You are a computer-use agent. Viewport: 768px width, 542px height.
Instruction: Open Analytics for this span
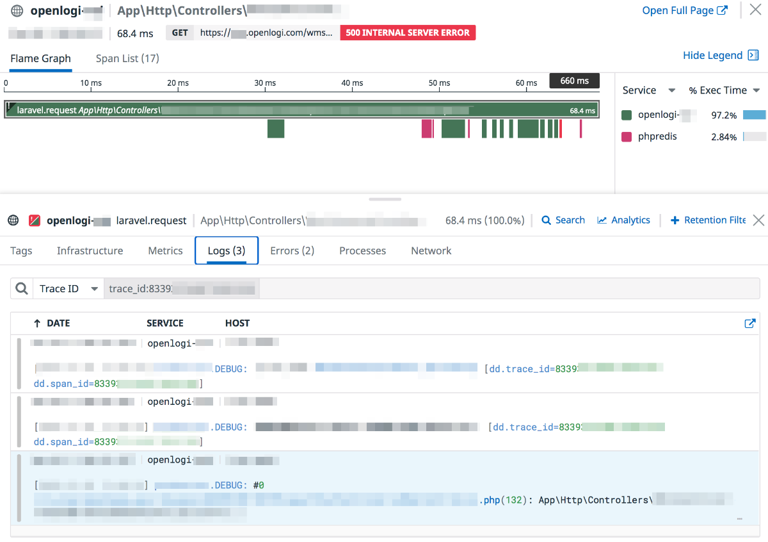(x=623, y=220)
